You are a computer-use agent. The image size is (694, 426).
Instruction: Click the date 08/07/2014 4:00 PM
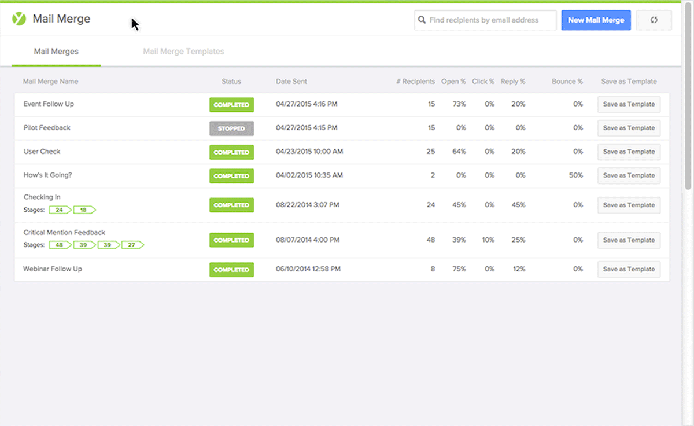[x=307, y=240]
